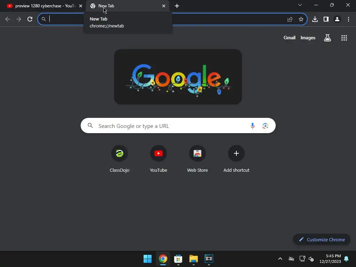Open Microsoft Store from taskbar
356x267 pixels.
[x=178, y=259]
